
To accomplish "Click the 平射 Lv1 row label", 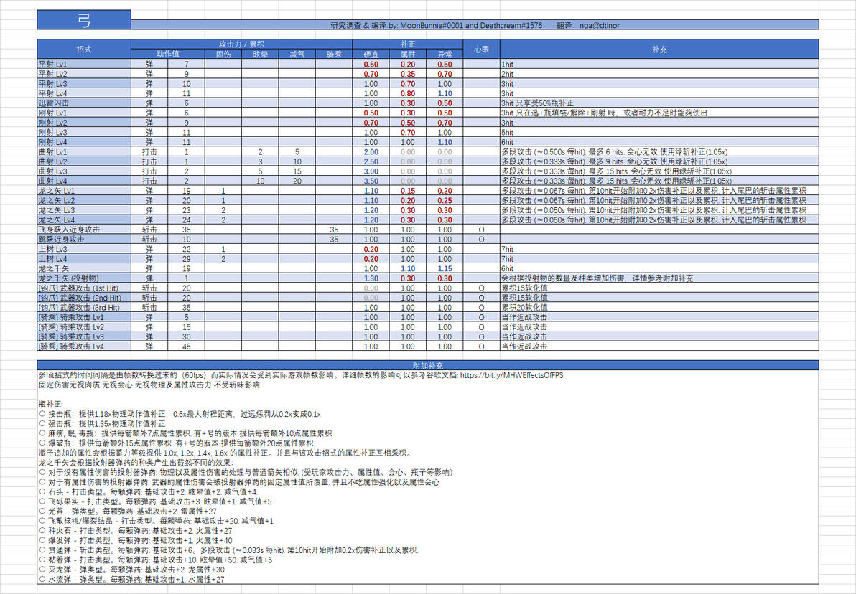I will 84,65.
